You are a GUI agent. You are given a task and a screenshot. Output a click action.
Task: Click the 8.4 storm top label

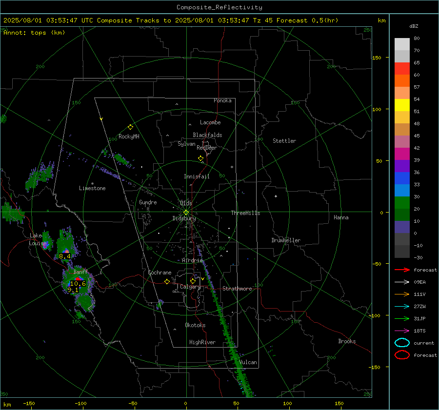click(65, 256)
